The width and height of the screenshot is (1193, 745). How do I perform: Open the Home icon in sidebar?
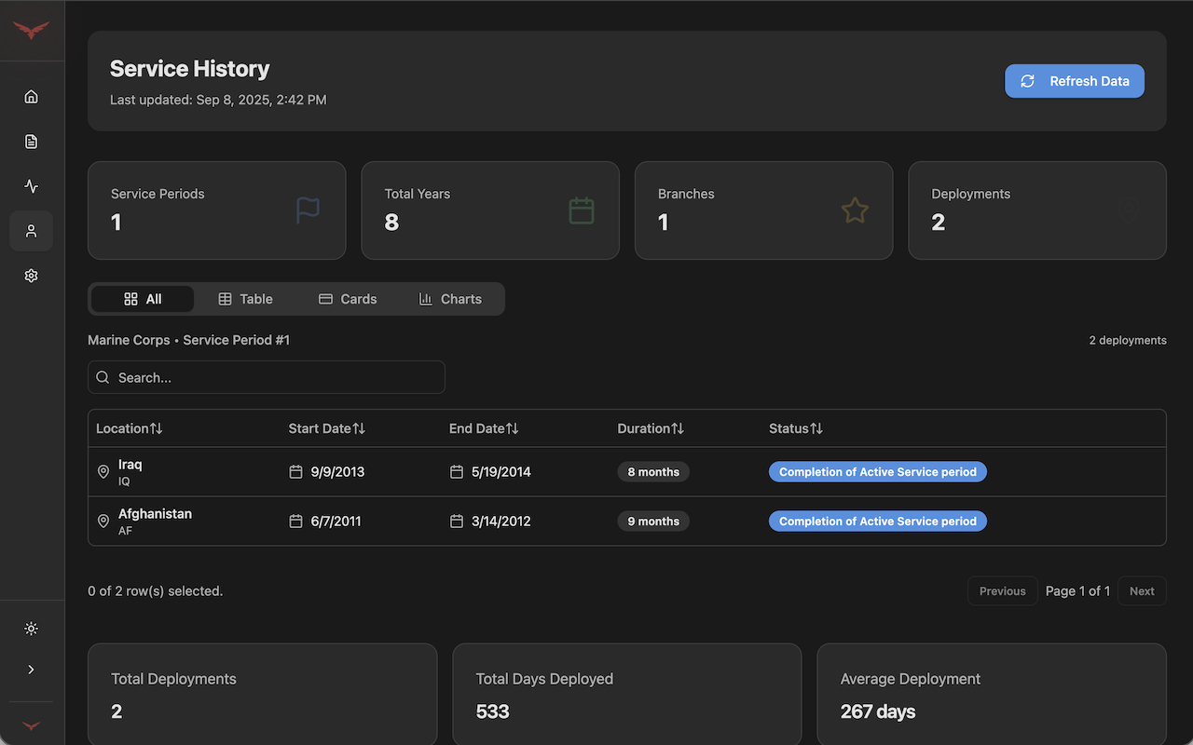[31, 97]
